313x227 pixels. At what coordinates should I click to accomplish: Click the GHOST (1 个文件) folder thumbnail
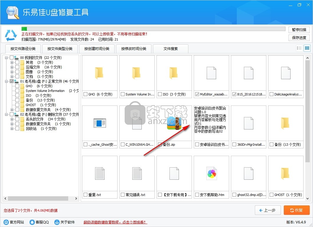285,174
